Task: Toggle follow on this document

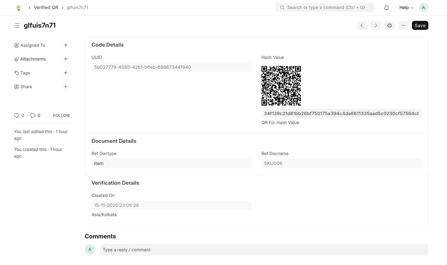Action: click(x=61, y=115)
